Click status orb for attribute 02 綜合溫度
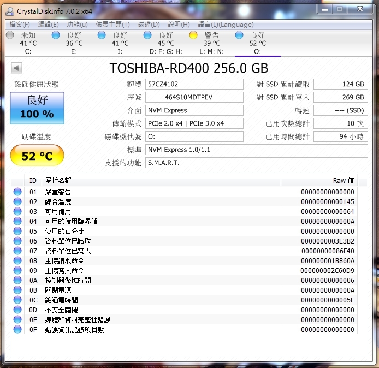This screenshot has height=368, width=379. (17, 202)
